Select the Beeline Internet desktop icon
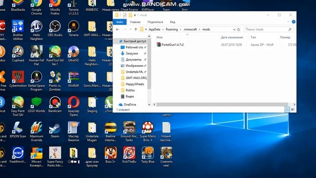 coord(111,132)
